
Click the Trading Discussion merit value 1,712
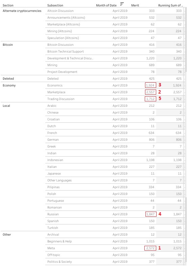[150, 99]
